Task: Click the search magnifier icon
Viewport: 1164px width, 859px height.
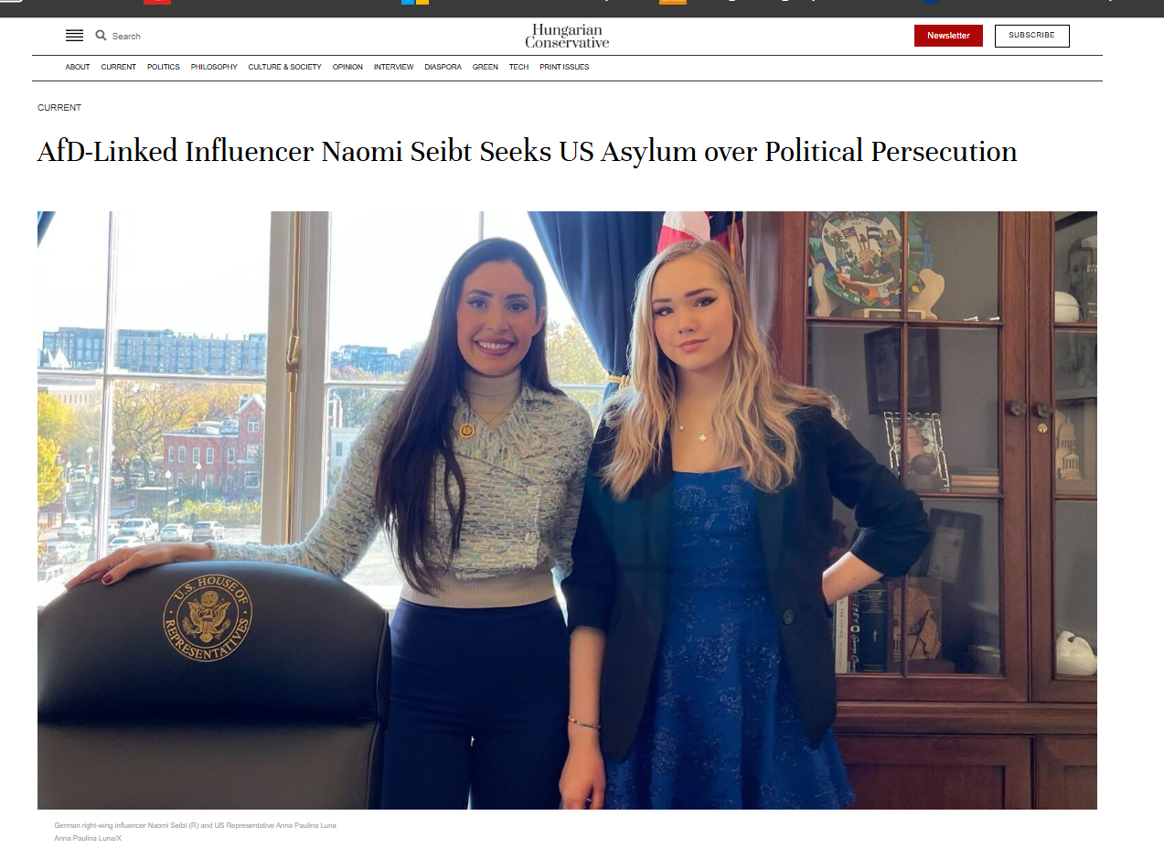Action: (101, 36)
